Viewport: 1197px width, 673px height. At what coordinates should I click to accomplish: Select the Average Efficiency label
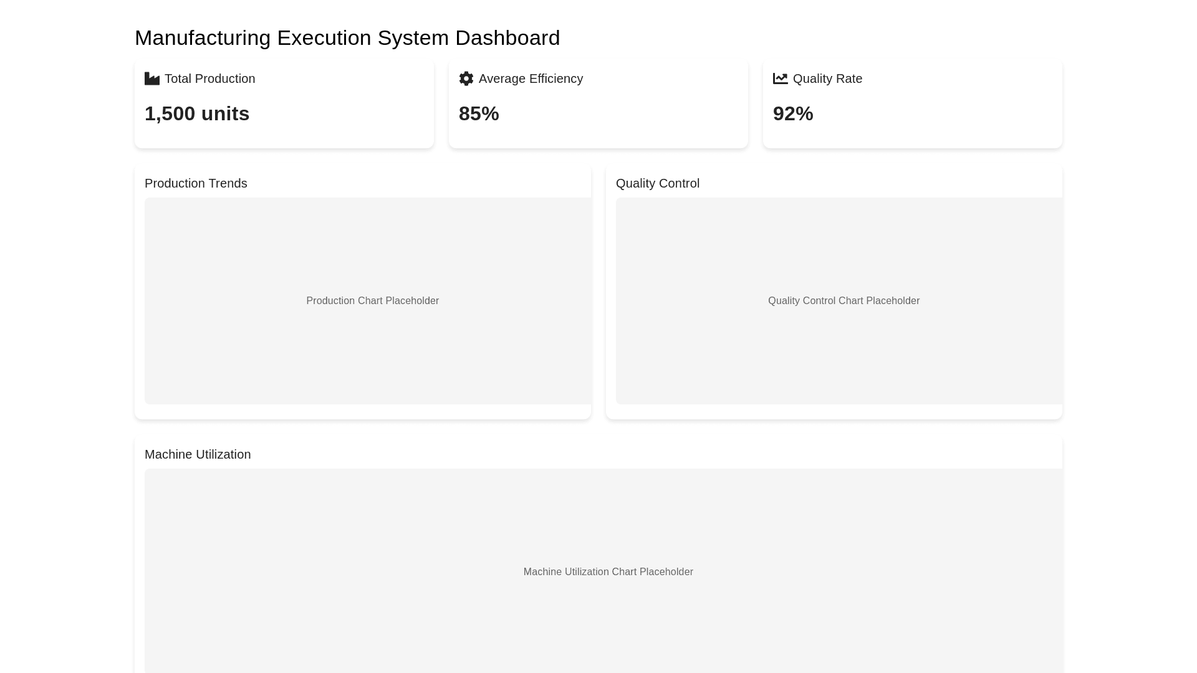coord(531,79)
